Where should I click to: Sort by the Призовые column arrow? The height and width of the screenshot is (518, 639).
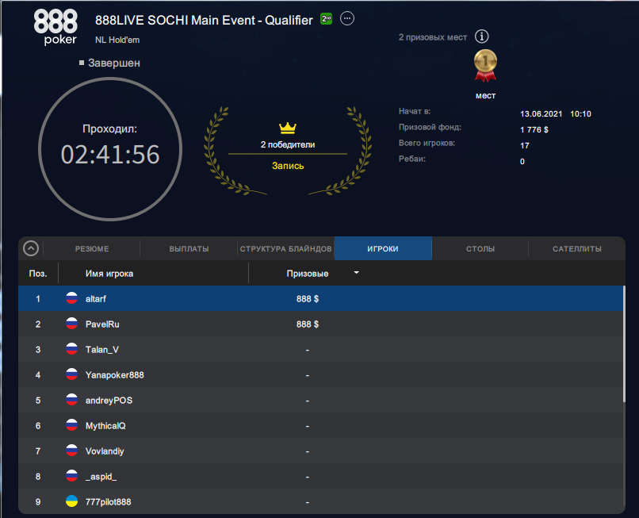pyautogui.click(x=356, y=273)
